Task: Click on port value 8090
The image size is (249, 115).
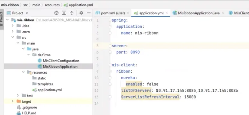Action: [135, 52]
